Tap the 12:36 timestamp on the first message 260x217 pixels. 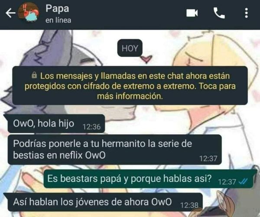[x=91, y=127]
